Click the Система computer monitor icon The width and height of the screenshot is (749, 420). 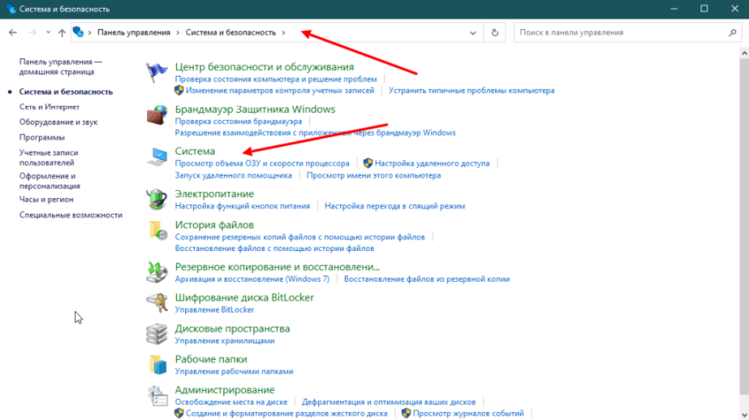(x=157, y=157)
